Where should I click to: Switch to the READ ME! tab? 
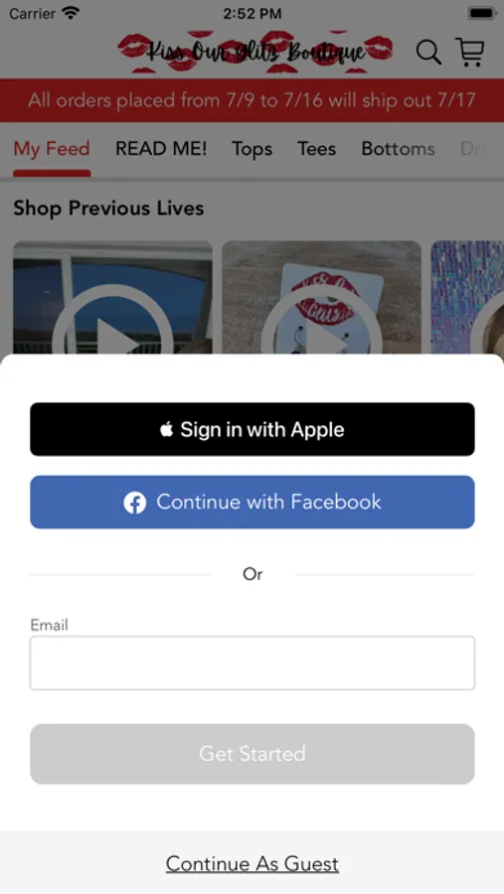point(161,149)
